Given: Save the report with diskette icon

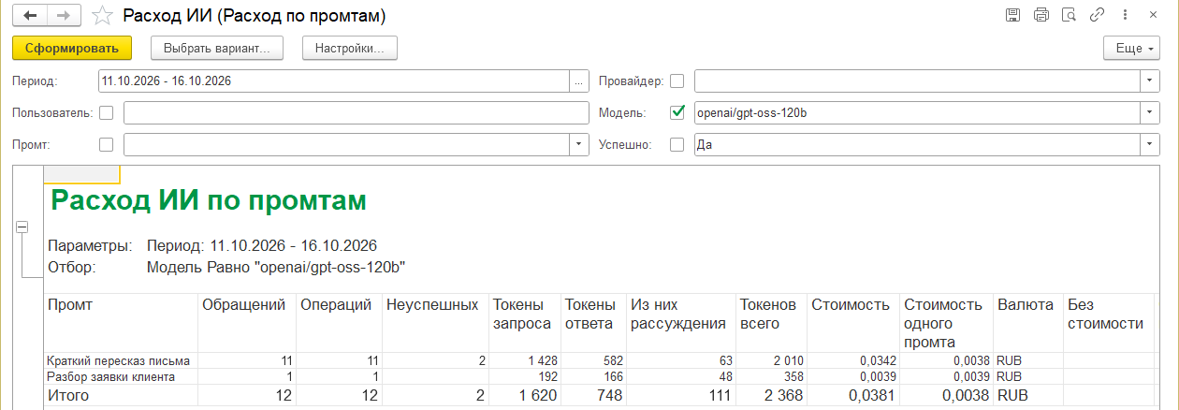Looking at the screenshot, I should click(x=1012, y=16).
